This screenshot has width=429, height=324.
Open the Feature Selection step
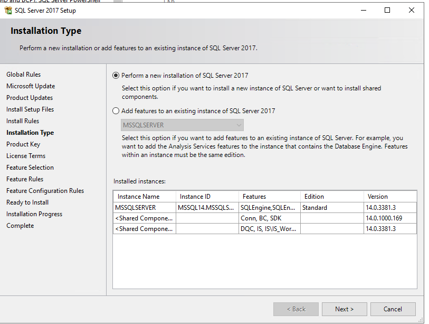pos(30,167)
